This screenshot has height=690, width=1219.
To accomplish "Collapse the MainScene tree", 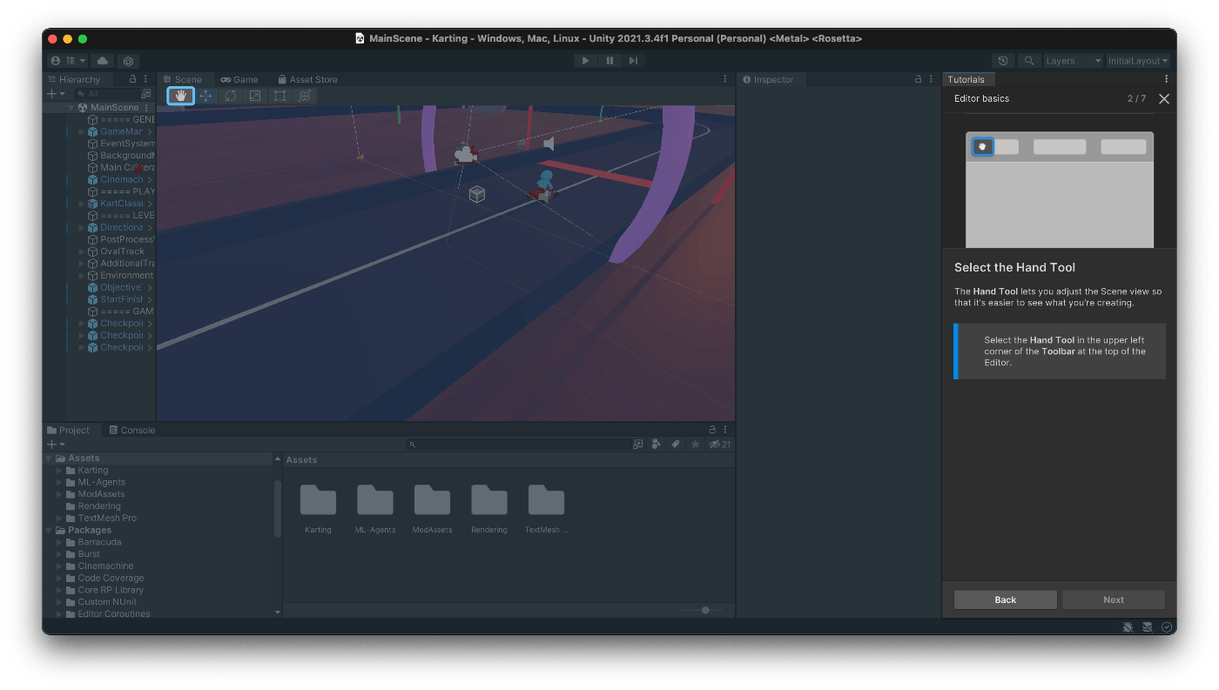I will tap(71, 108).
